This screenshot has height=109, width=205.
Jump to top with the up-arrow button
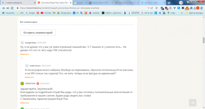tap(192, 103)
